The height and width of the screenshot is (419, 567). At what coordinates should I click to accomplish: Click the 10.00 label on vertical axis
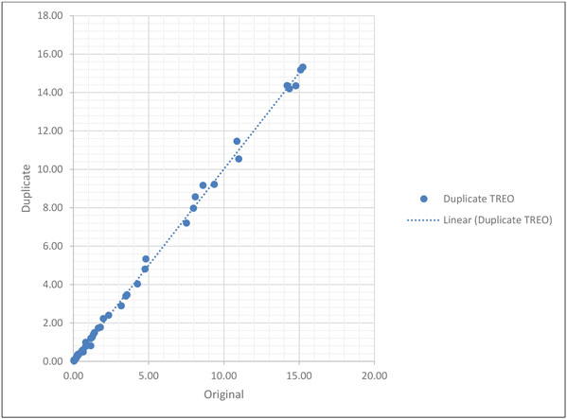pos(49,169)
